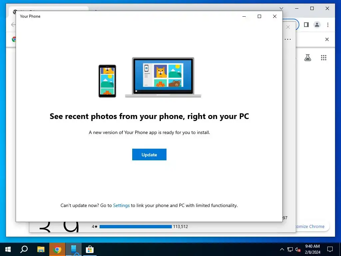This screenshot has width=341, height=256.
Task: Open File Explorer from taskbar
Action: tap(41, 249)
